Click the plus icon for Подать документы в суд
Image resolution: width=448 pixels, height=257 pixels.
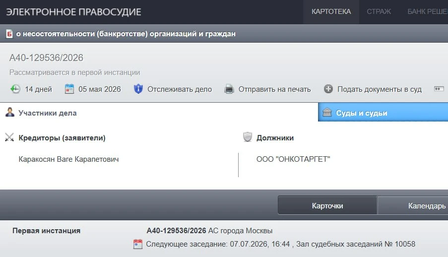tap(328, 89)
